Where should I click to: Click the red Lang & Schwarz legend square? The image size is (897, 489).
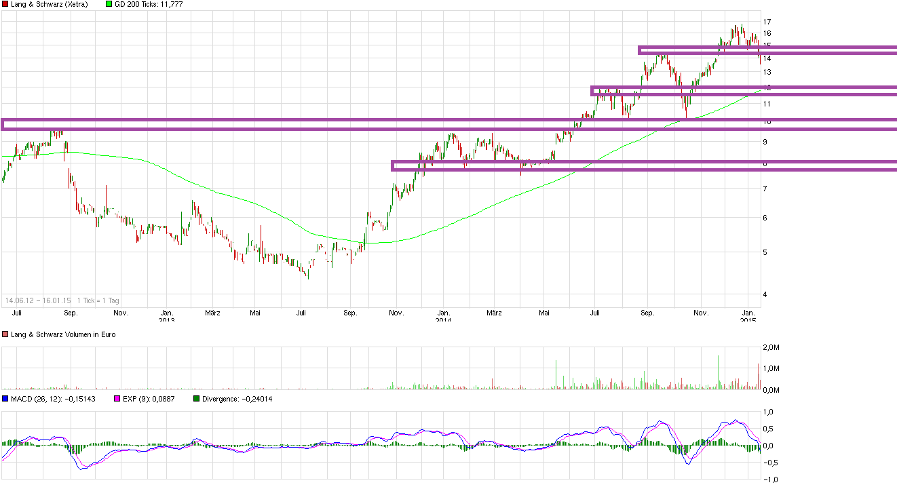(5, 4)
